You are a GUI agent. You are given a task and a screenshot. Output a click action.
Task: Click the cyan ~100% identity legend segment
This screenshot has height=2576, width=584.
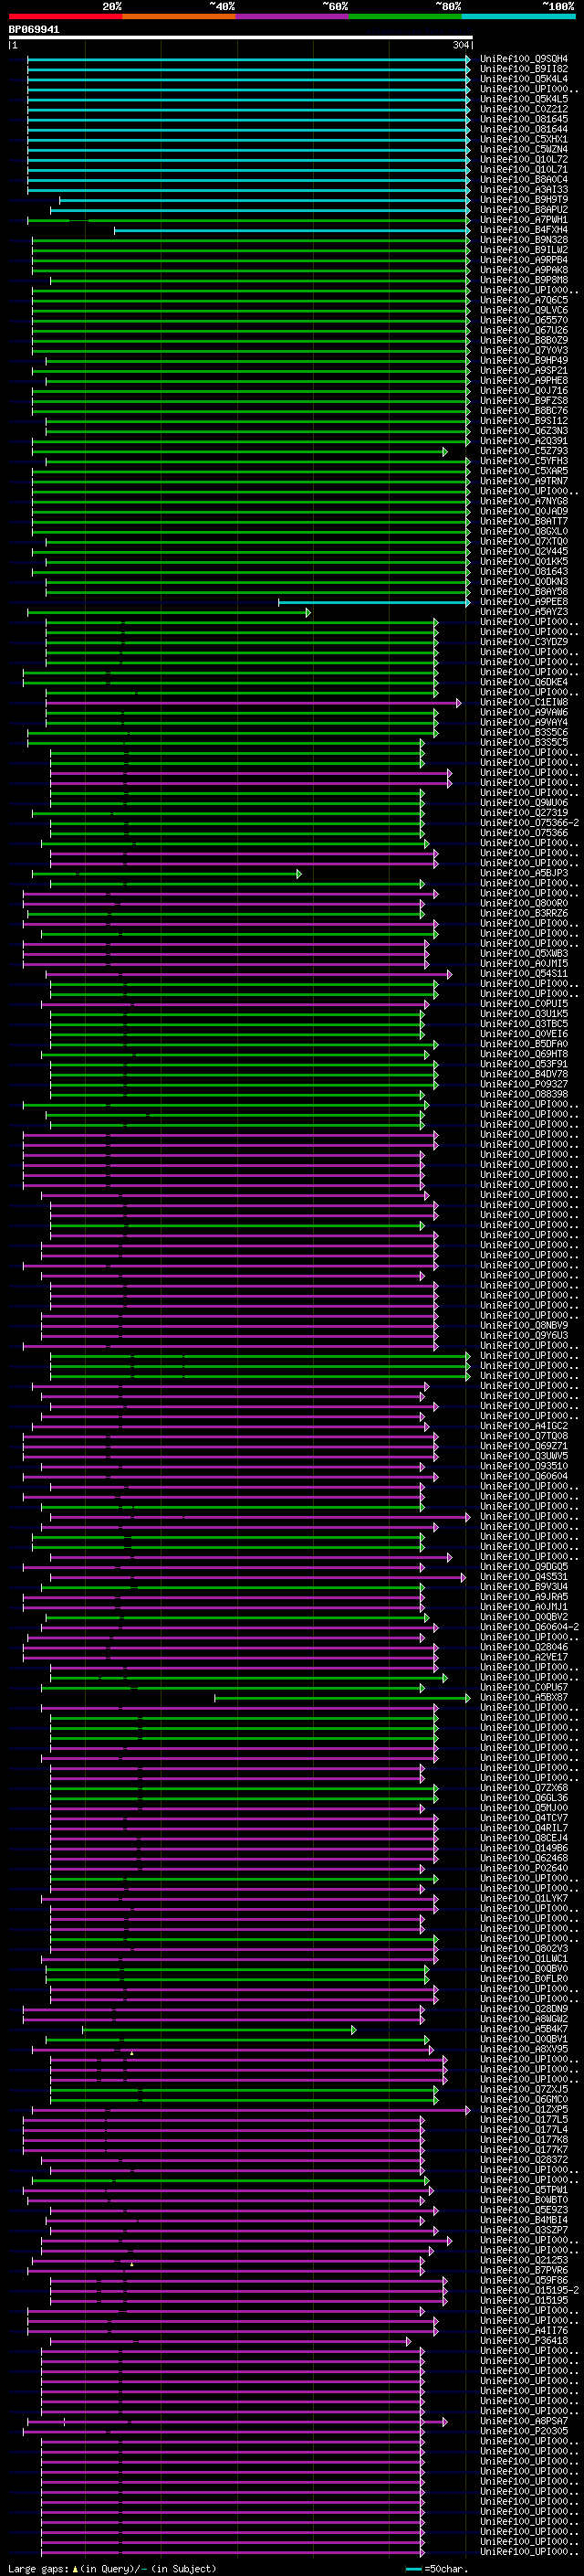pos(518,16)
